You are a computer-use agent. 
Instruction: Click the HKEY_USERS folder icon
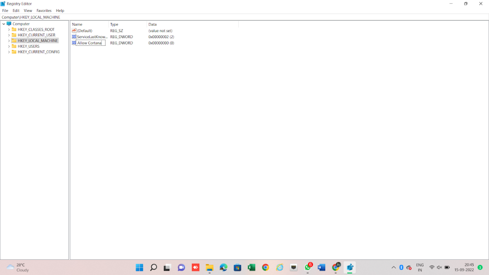[x=14, y=46]
